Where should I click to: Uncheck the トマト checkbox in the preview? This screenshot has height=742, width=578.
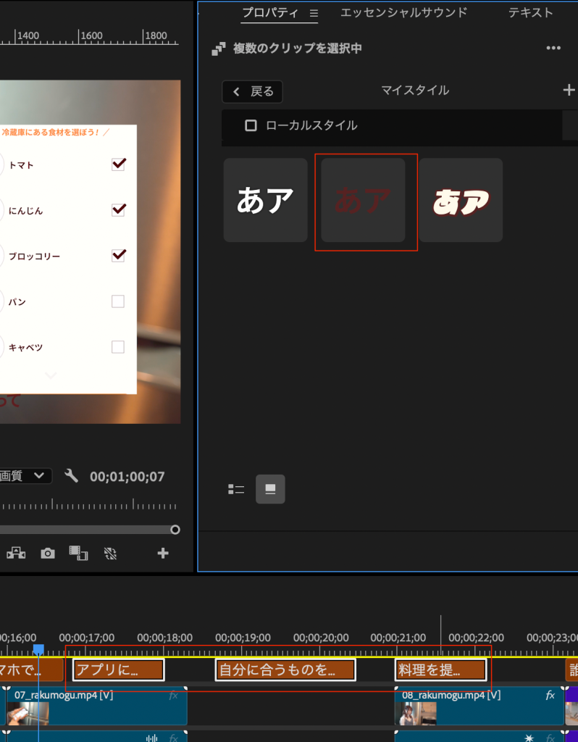118,164
